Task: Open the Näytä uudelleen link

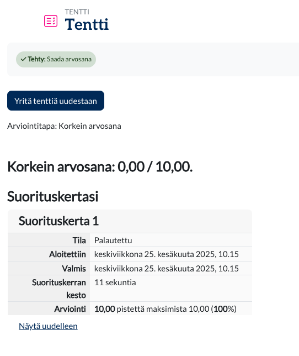Action: [x=48, y=326]
